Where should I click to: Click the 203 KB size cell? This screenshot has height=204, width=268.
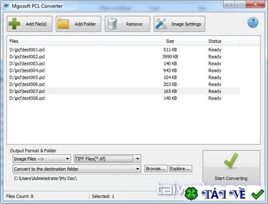click(x=170, y=84)
